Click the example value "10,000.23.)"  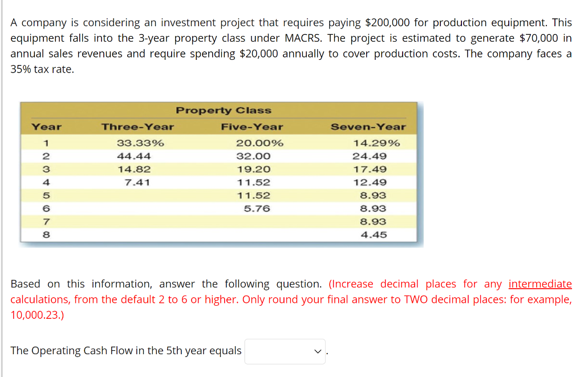pyautogui.click(x=37, y=315)
